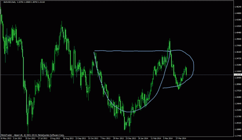242x140 pixels.
Task: Click the MetaTrader Alpari UK copyright text
Action: coord(33,135)
